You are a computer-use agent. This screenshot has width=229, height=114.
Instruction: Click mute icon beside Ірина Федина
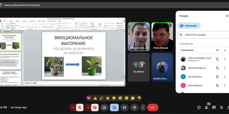(x=217, y=85)
